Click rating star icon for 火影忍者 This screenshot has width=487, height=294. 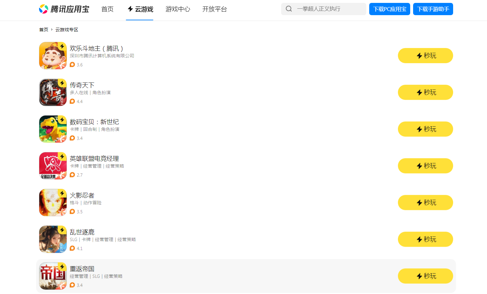pyautogui.click(x=72, y=211)
